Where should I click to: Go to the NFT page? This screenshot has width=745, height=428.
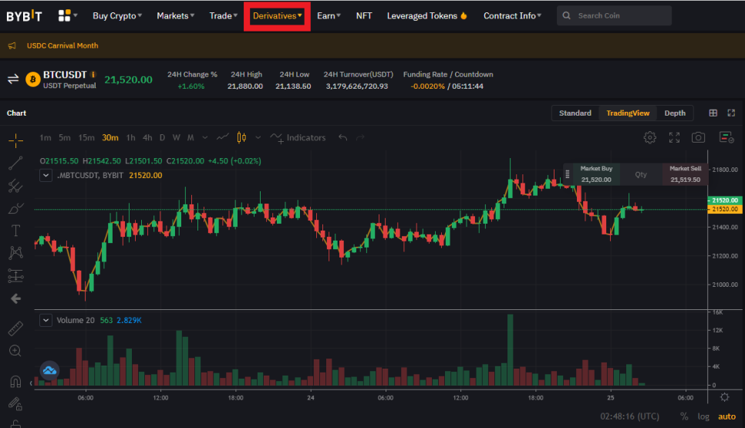click(x=364, y=15)
